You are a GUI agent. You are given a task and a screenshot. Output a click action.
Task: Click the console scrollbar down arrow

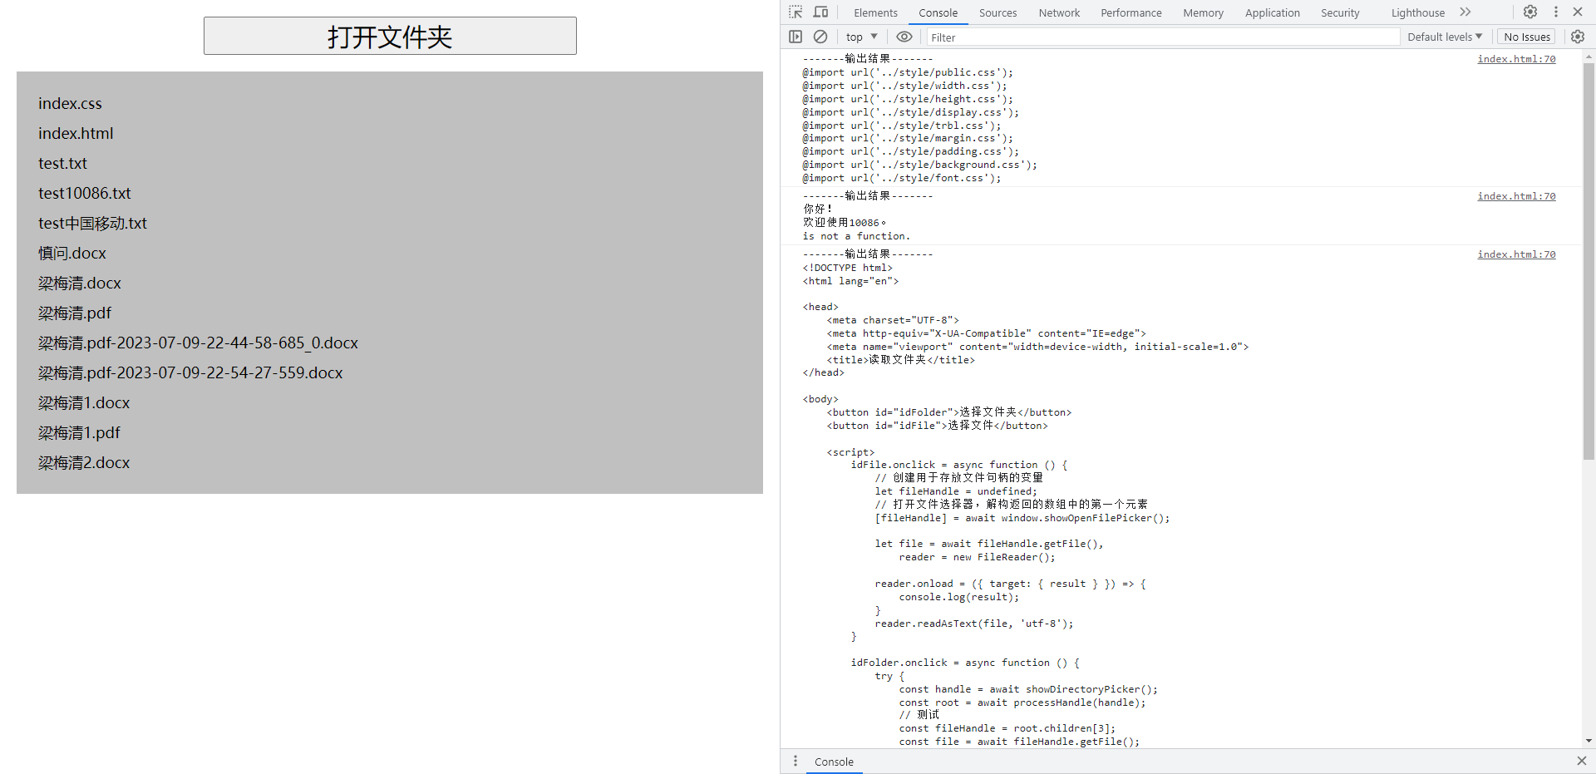[x=1589, y=741]
